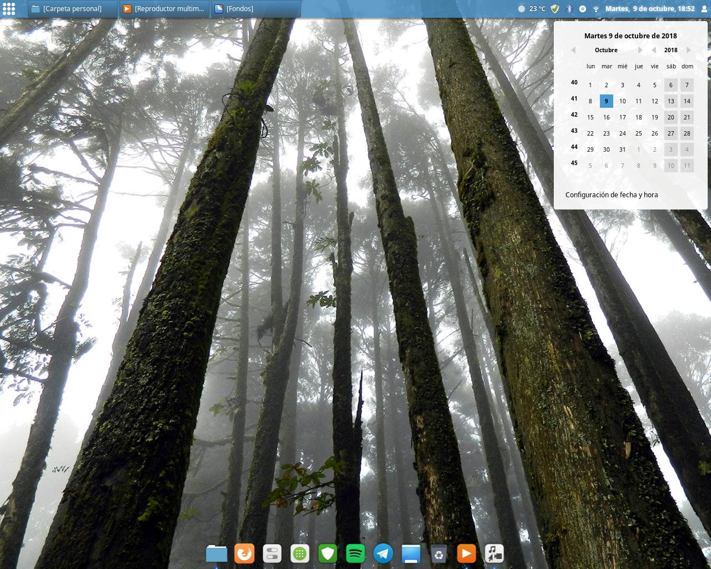
Task: Select October 1 in the calendar
Action: [590, 85]
